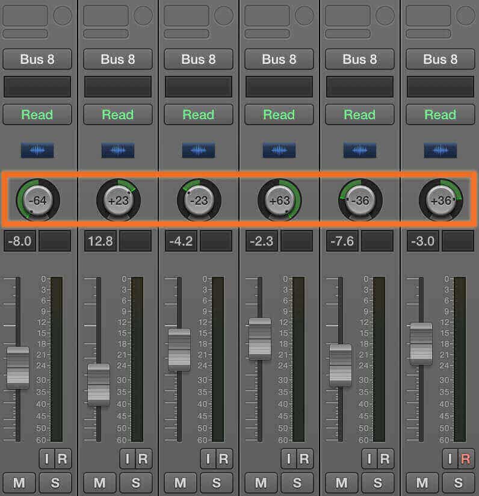
Task: Click the 12.8 gain value field
Action: click(x=100, y=241)
